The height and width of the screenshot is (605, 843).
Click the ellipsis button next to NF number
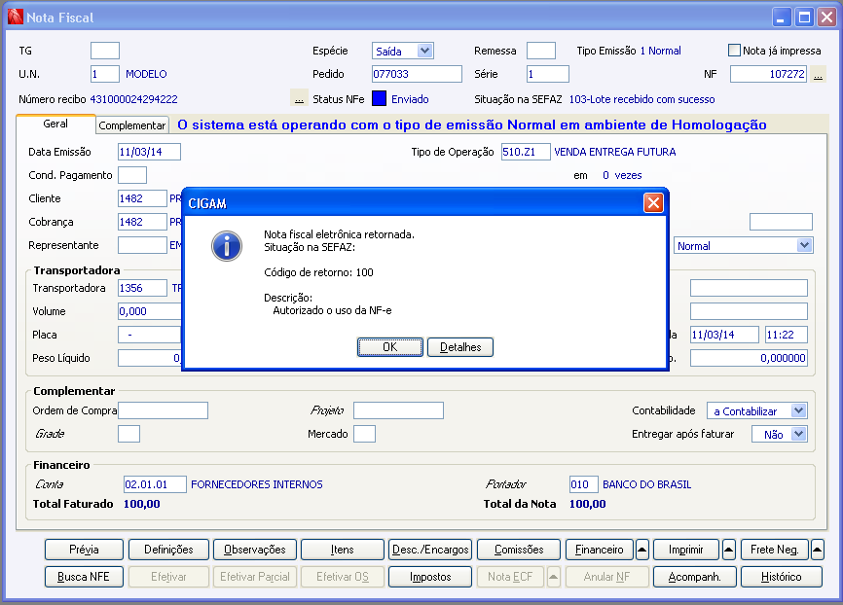[818, 74]
